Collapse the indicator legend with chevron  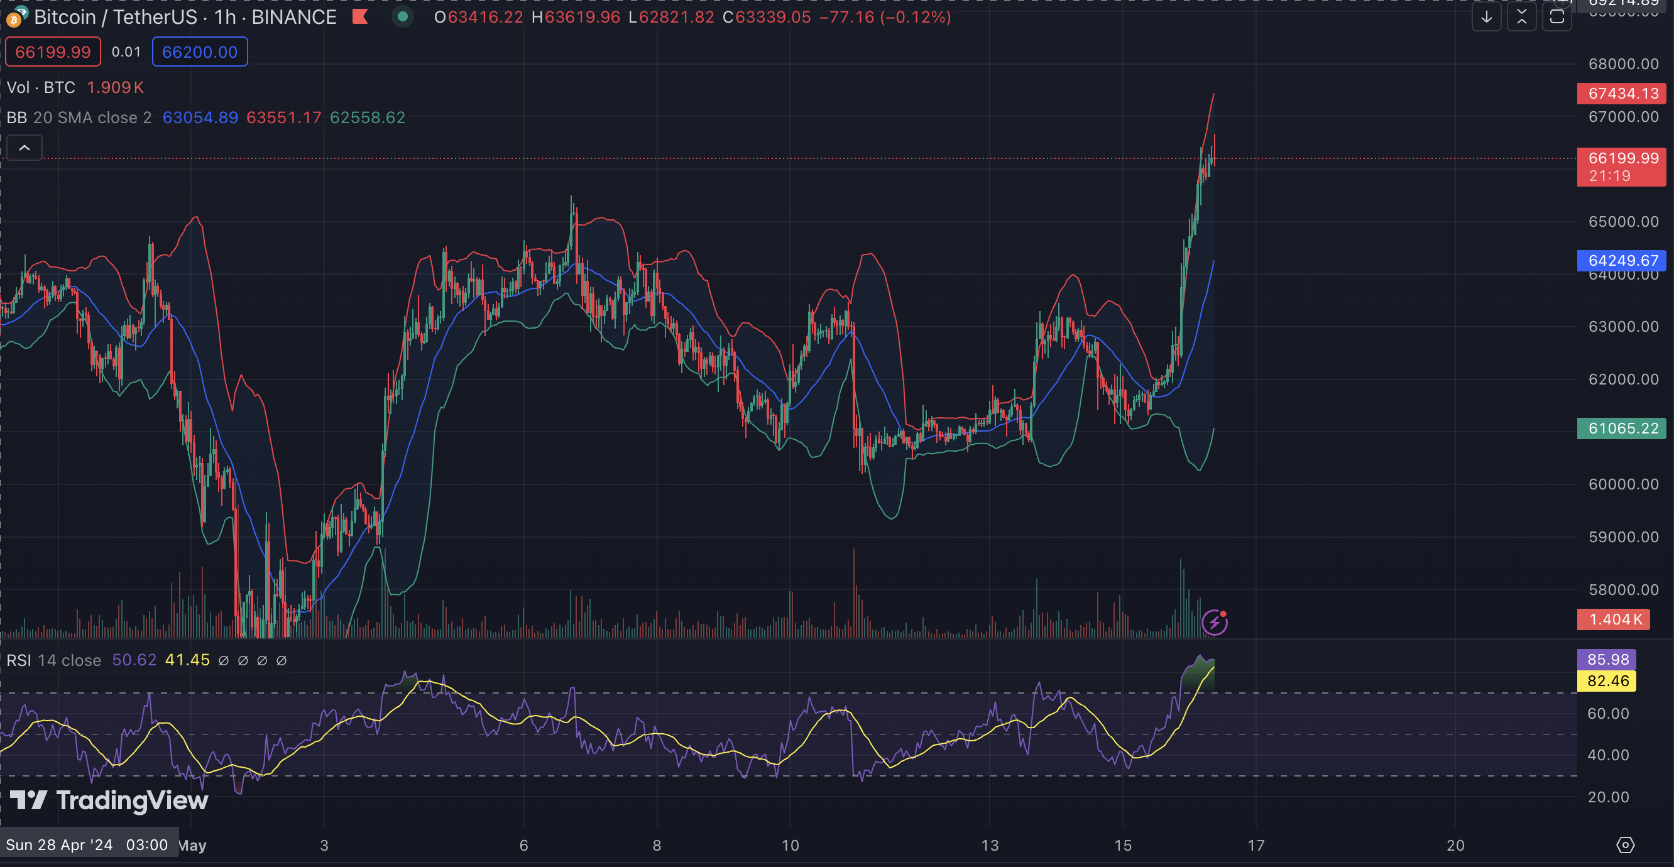24,148
